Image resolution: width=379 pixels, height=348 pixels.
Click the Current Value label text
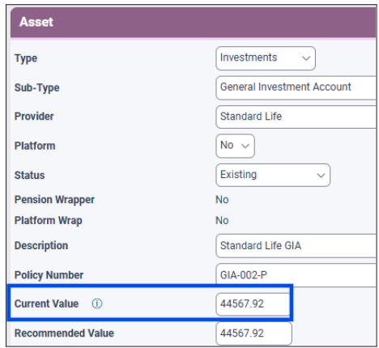[46, 303]
